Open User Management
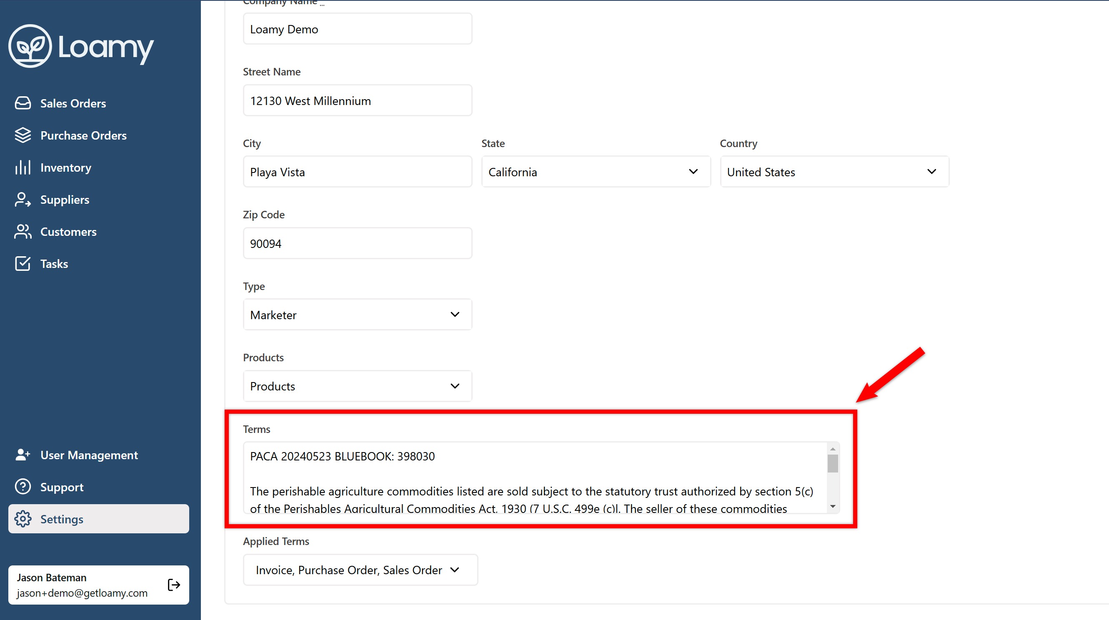This screenshot has width=1109, height=620. (99, 455)
